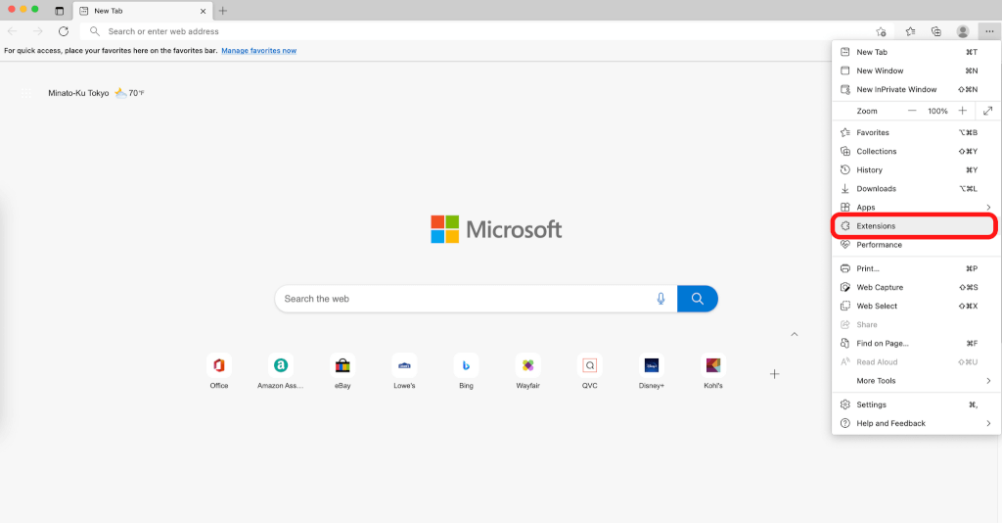Expand the More Tools submenu
Screen dimensions: 1002x523
click(916, 380)
